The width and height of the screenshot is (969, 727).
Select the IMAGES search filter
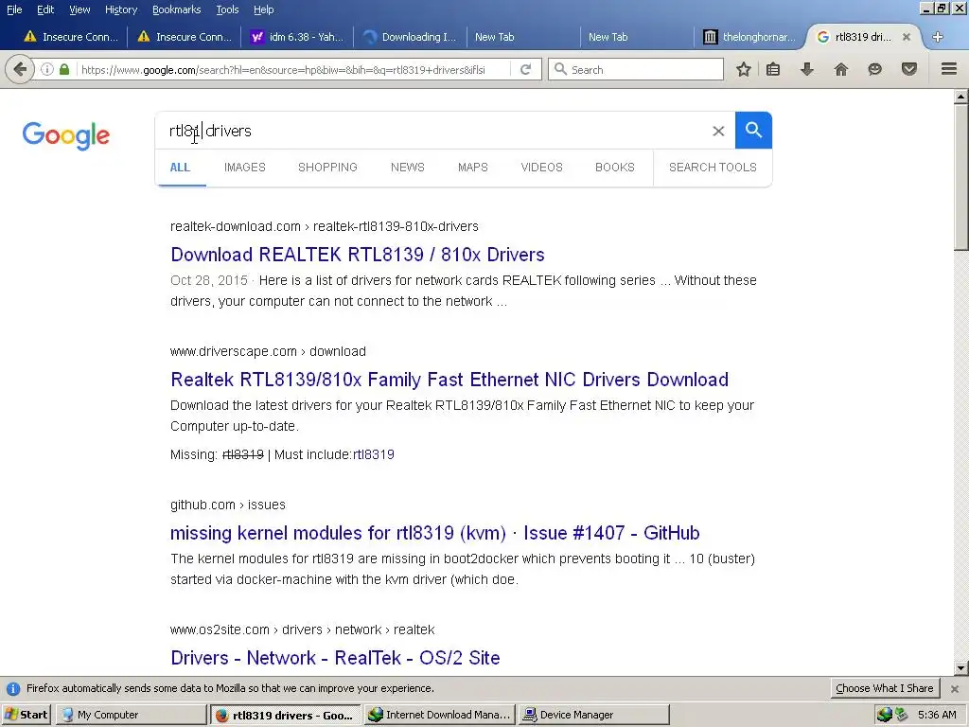point(245,168)
